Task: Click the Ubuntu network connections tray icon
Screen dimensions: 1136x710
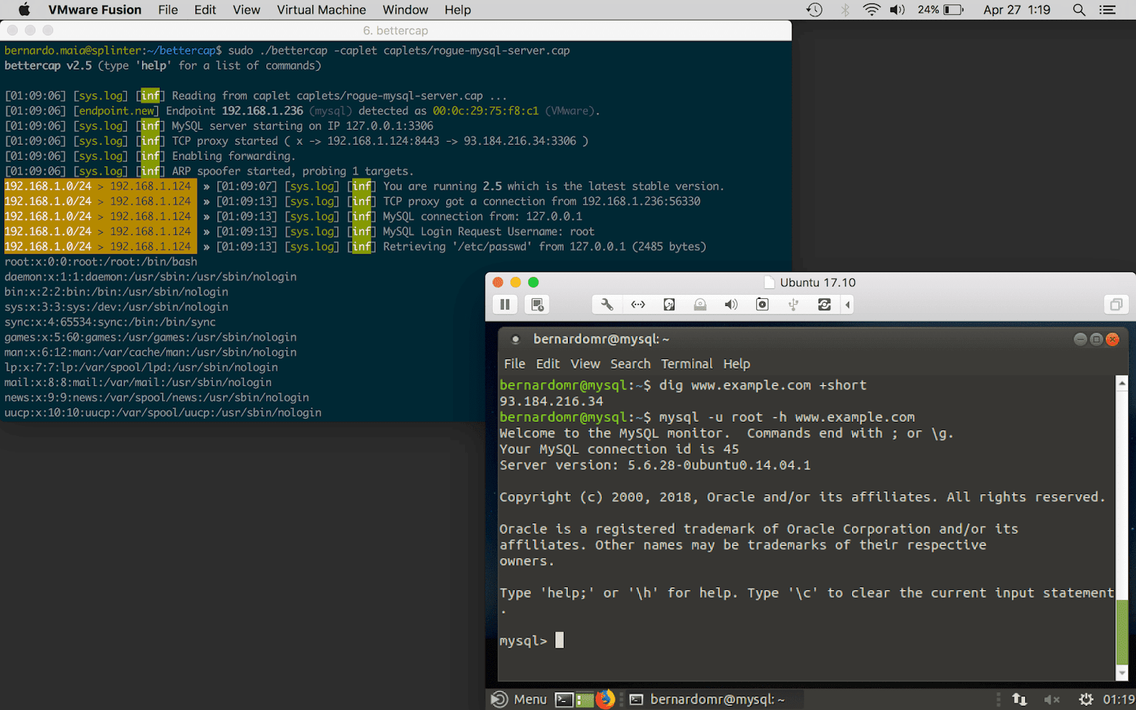Action: pyautogui.click(x=1019, y=699)
